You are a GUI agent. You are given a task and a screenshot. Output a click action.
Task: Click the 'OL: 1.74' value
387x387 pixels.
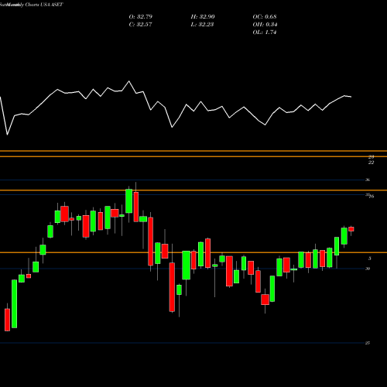(265, 33)
